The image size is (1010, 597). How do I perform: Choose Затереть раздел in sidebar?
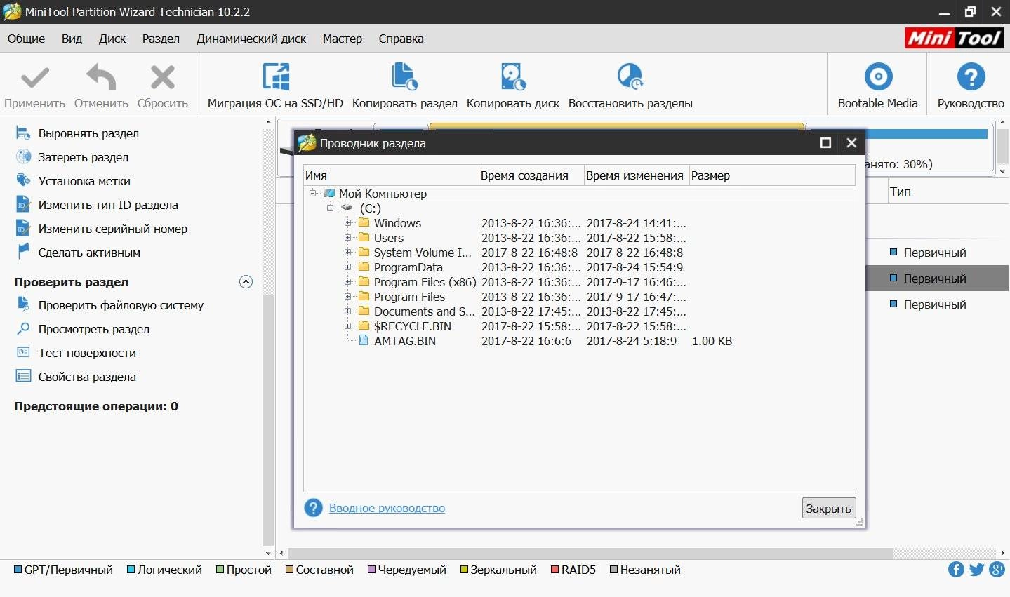point(83,157)
